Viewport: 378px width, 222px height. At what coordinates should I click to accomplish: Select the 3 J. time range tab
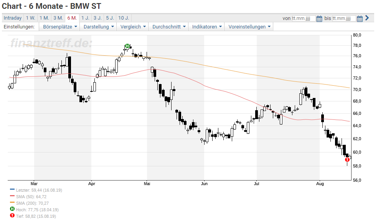pos(97,18)
